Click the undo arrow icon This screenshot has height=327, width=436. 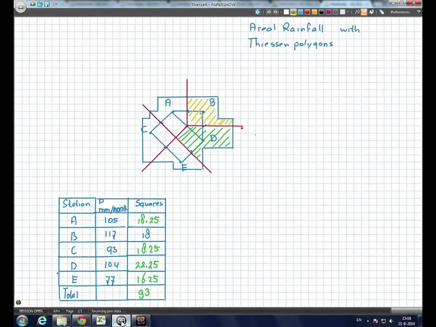pos(268,12)
